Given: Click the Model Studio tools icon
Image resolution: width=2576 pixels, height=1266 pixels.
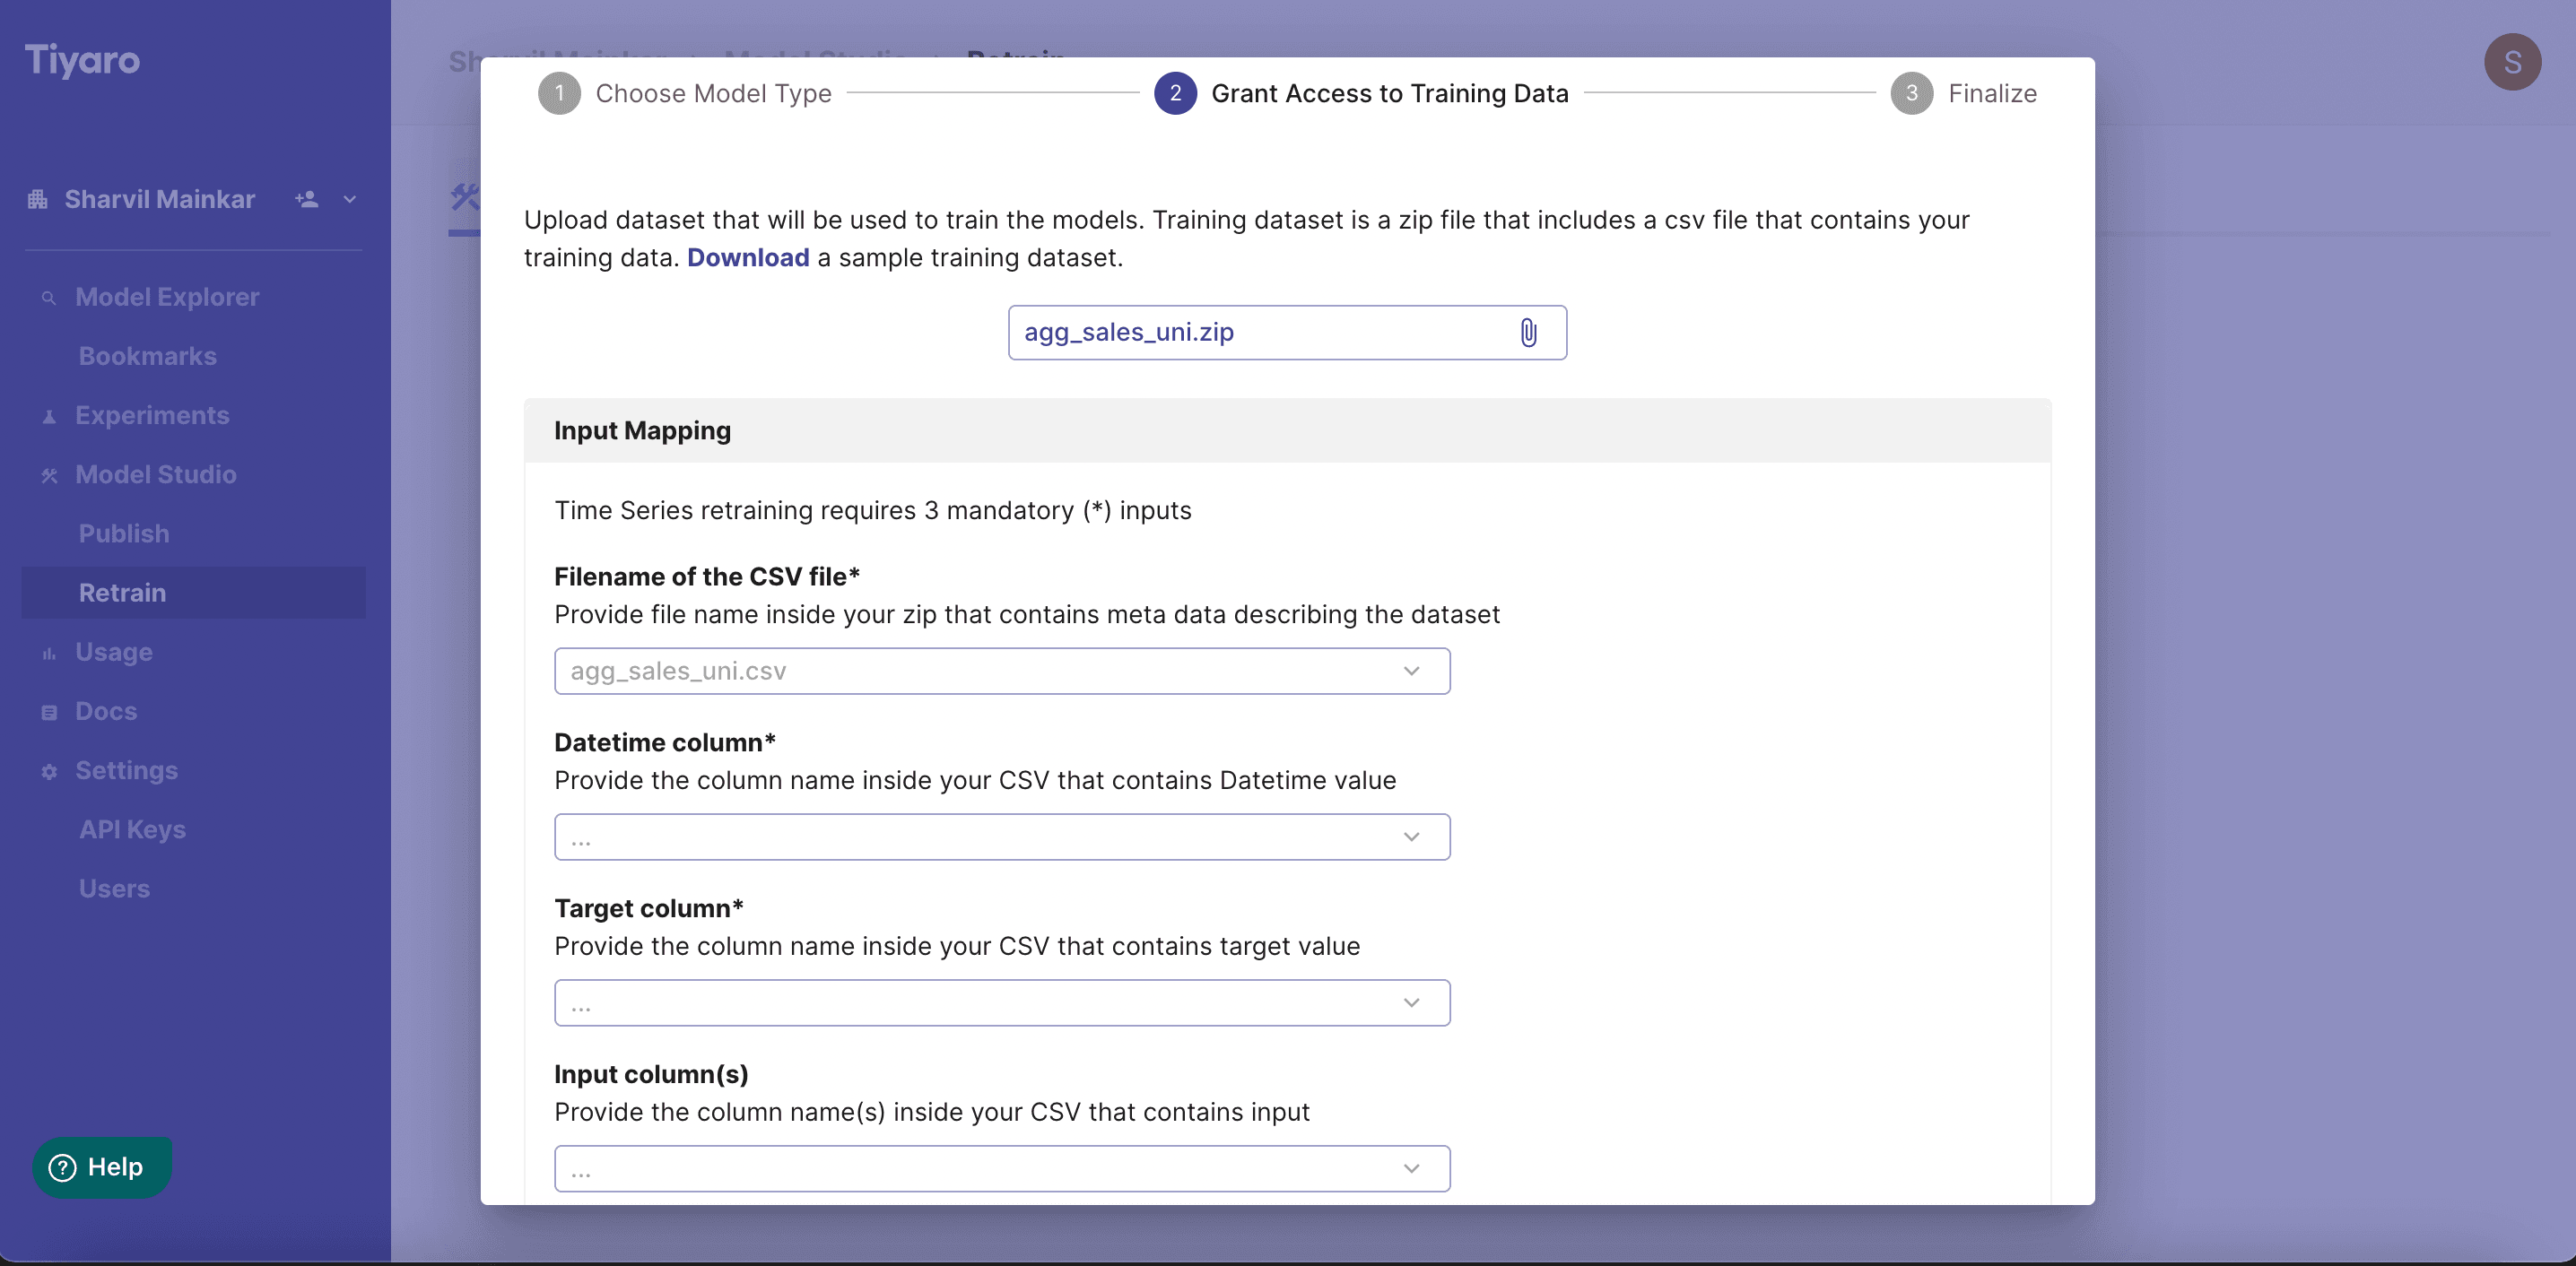Looking at the screenshot, I should (48, 475).
